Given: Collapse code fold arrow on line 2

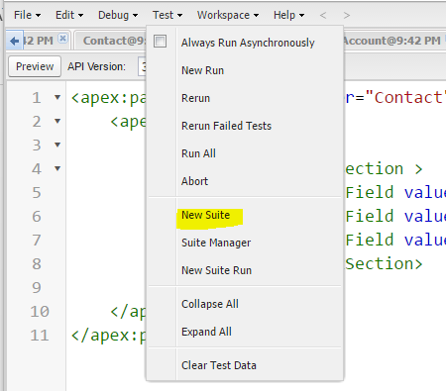Looking at the screenshot, I should click(x=57, y=121).
